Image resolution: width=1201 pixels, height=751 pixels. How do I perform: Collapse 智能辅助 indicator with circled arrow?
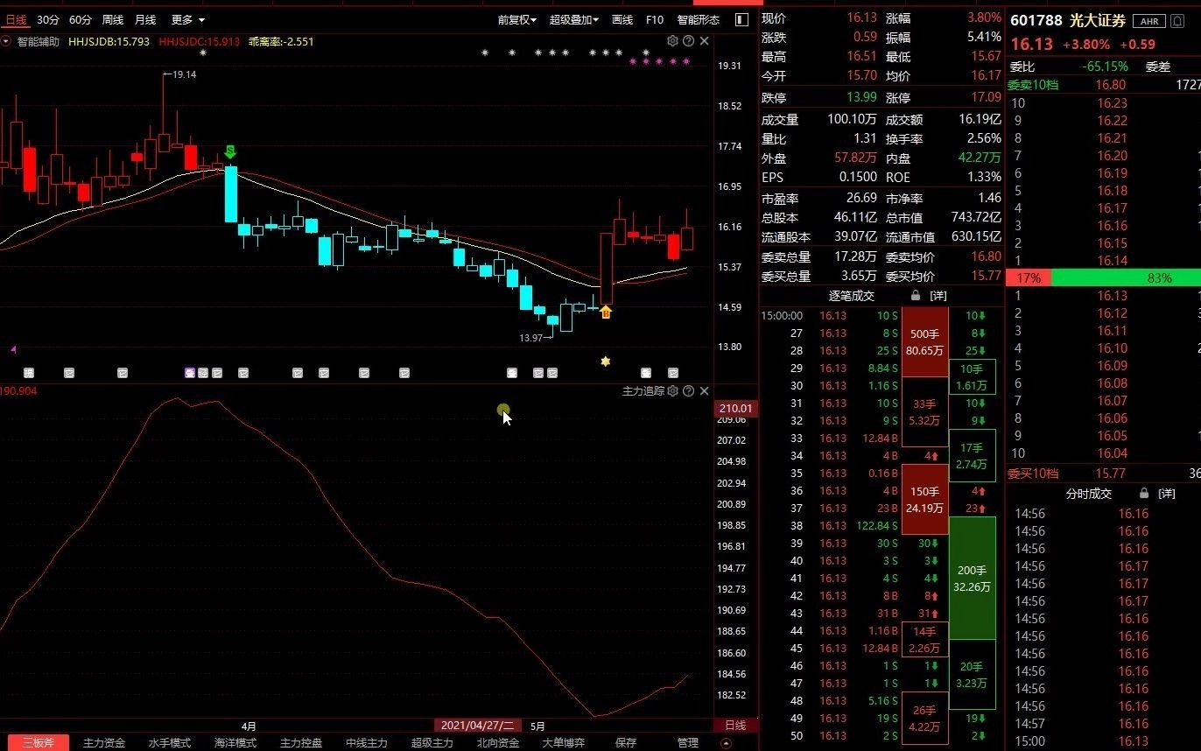click(6, 41)
